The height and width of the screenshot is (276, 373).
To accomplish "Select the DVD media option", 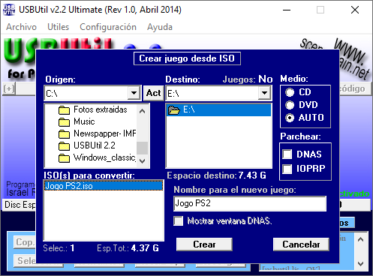I will (290, 105).
